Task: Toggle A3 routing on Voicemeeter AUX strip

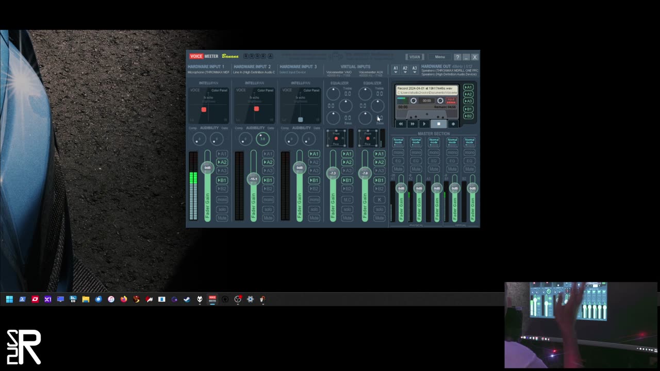Action: (379, 171)
